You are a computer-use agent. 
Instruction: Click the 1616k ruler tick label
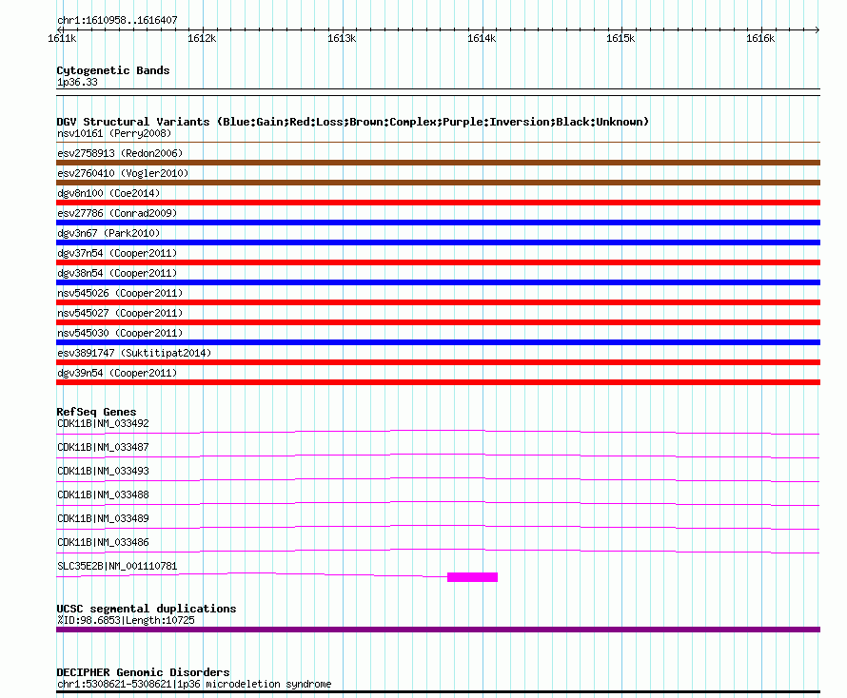click(760, 38)
